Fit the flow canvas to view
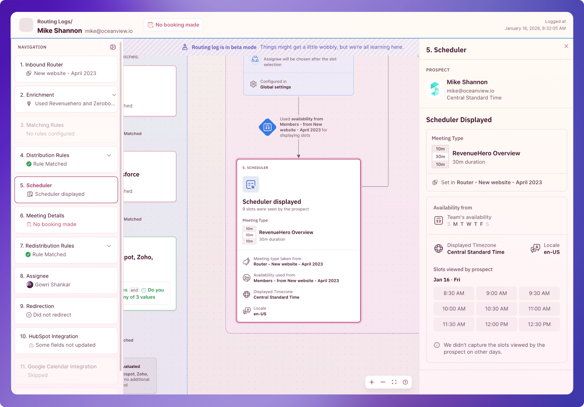 coord(394,382)
